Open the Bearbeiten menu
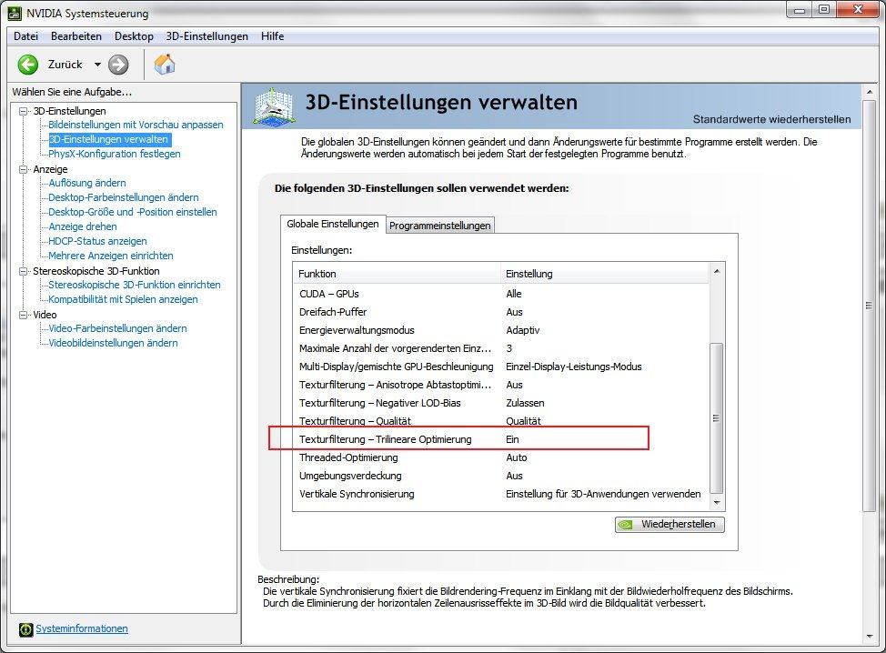The image size is (886, 653). click(x=76, y=36)
